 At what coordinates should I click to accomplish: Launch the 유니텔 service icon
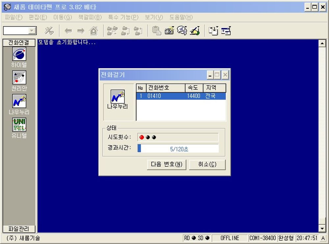point(19,125)
